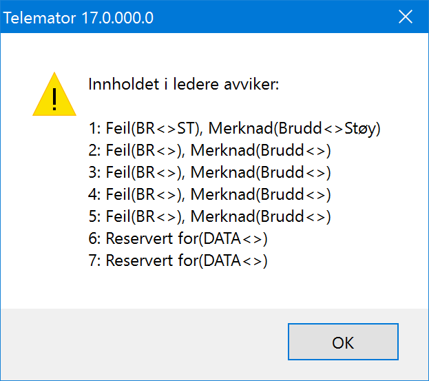Click 'Feil(BR<>)' in line 3
This screenshot has height=381, width=429.
pyautogui.click(x=143, y=172)
